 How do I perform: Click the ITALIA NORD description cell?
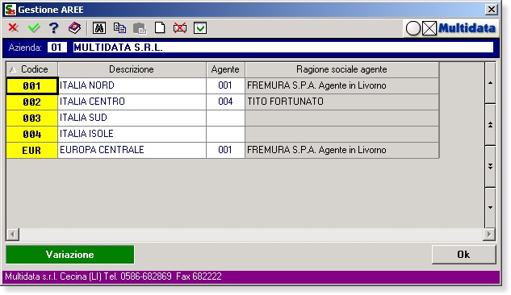click(132, 85)
